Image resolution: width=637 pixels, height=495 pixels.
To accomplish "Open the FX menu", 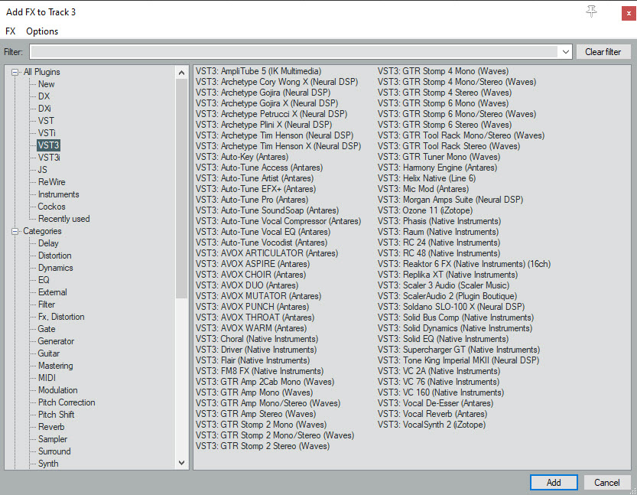I will pos(11,31).
